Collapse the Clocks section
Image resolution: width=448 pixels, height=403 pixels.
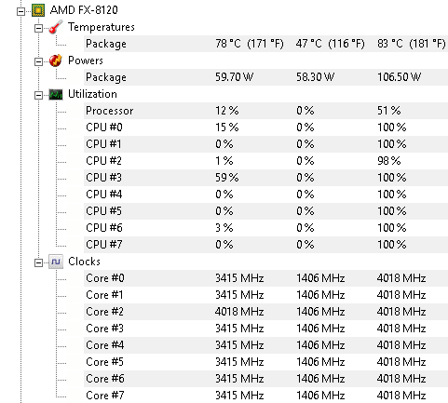coord(38,263)
